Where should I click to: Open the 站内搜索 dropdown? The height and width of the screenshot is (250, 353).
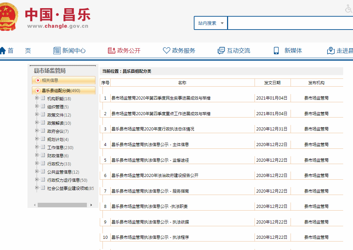[211, 23]
